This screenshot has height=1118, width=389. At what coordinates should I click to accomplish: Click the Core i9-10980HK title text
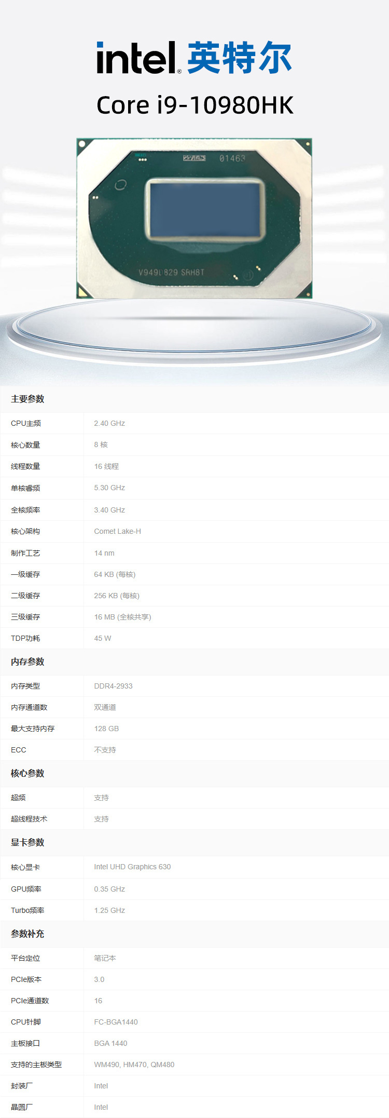pos(195,105)
